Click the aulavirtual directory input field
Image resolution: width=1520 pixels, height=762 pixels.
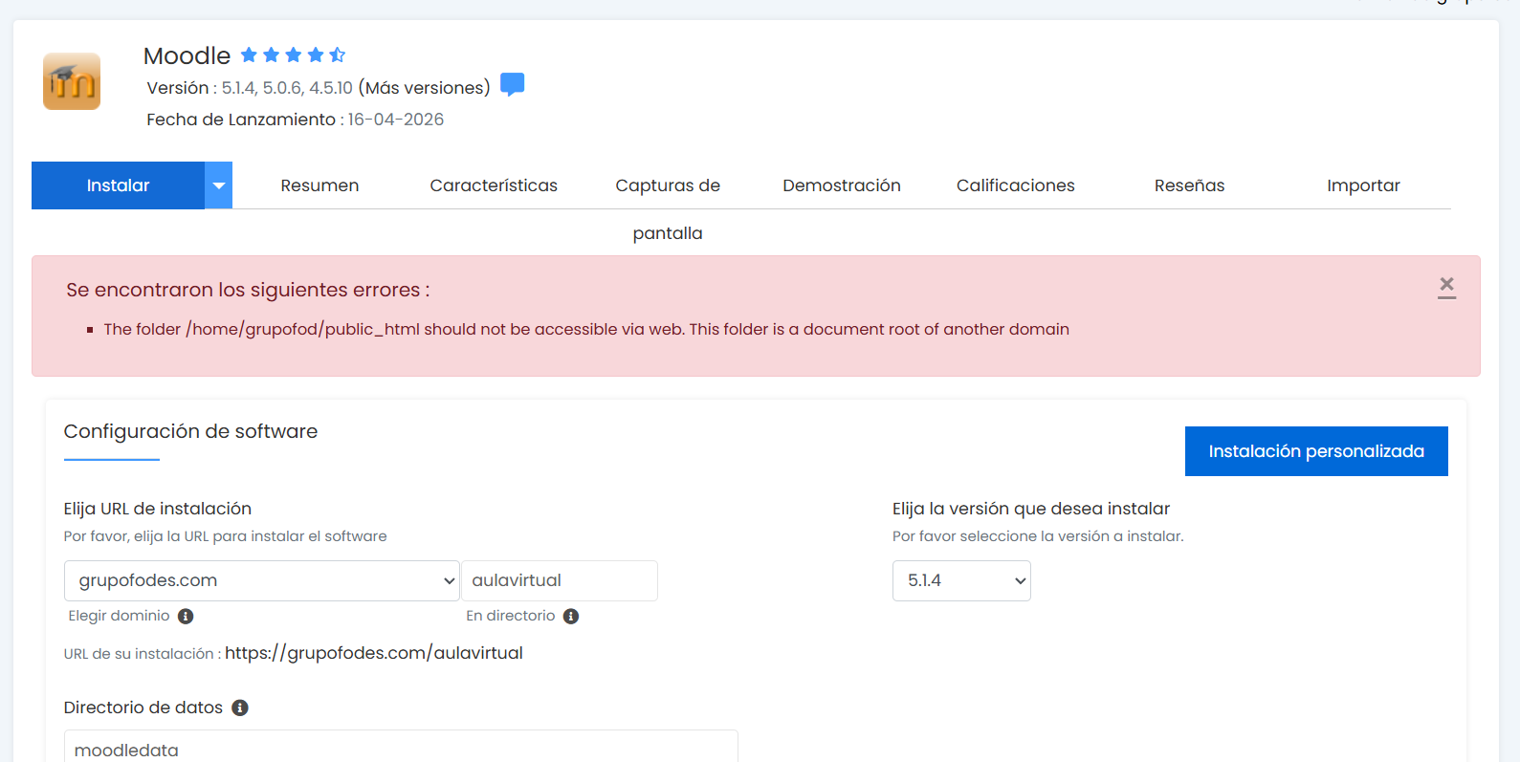pyautogui.click(x=560, y=580)
